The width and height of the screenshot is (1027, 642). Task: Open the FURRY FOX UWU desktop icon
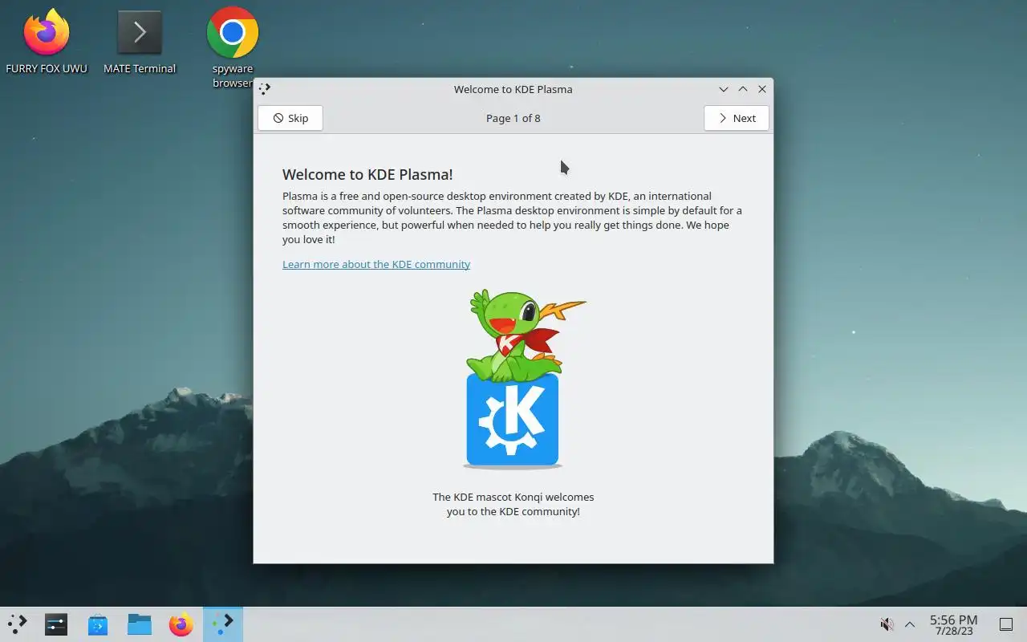click(x=47, y=42)
